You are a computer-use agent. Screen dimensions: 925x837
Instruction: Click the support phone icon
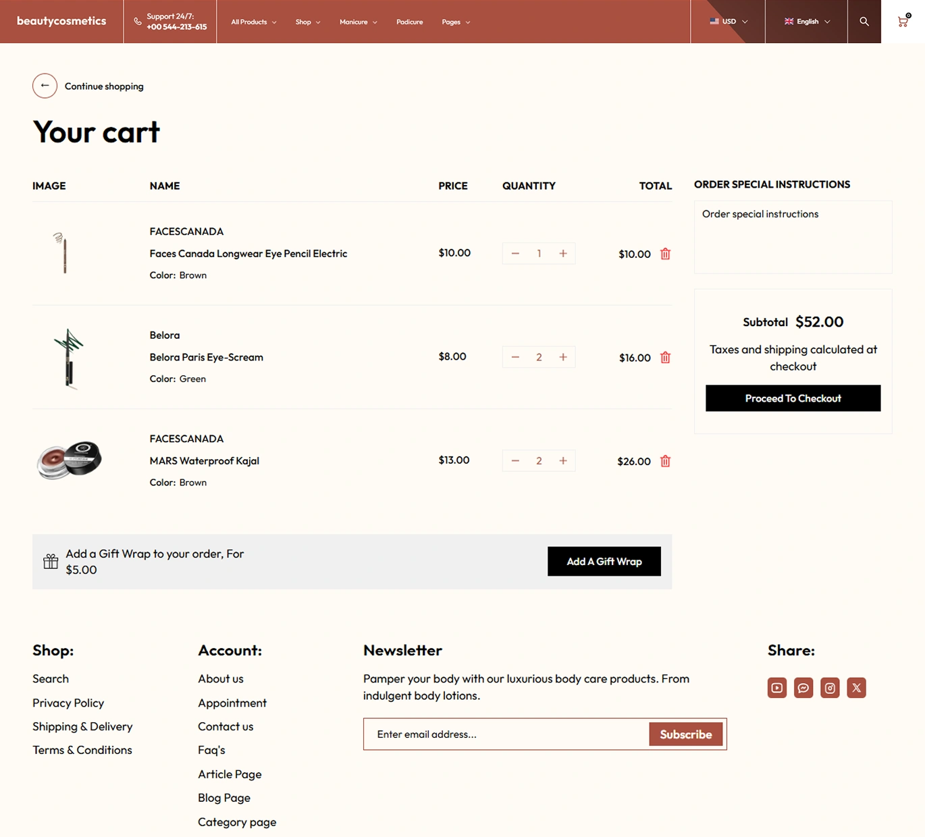138,22
